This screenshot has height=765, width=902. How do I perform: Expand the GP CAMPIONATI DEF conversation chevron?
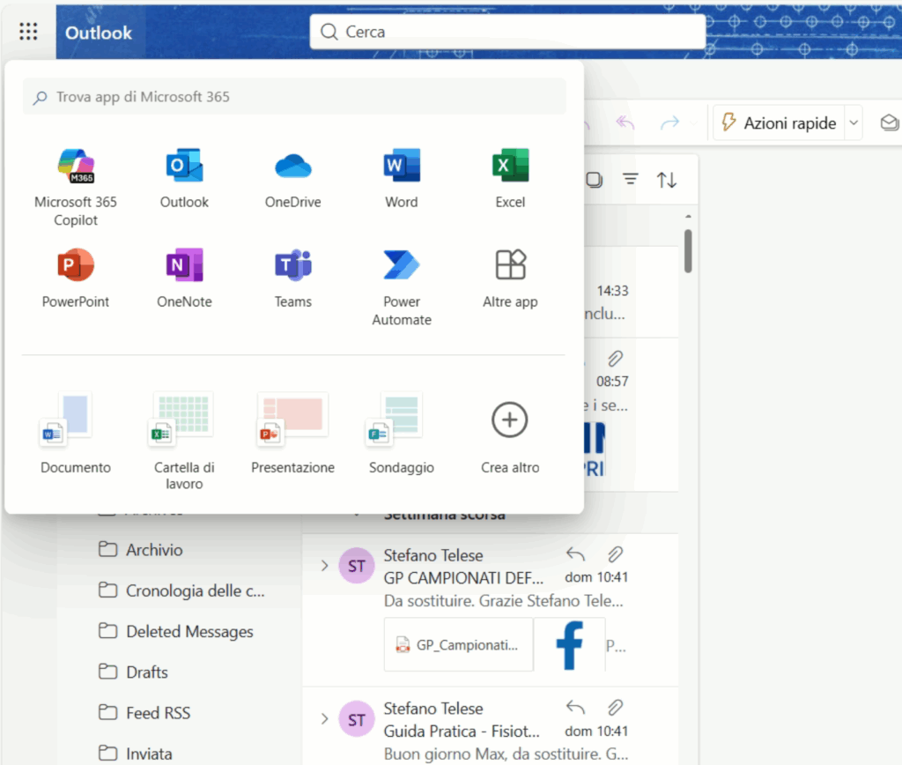click(x=324, y=566)
